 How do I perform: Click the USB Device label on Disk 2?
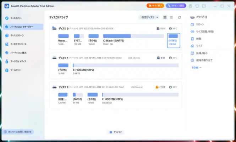coord(137,87)
